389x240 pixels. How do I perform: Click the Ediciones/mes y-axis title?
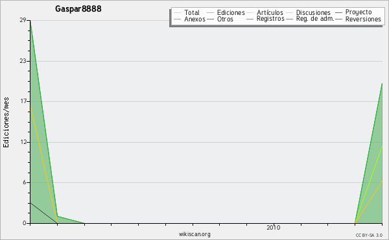pos(6,123)
